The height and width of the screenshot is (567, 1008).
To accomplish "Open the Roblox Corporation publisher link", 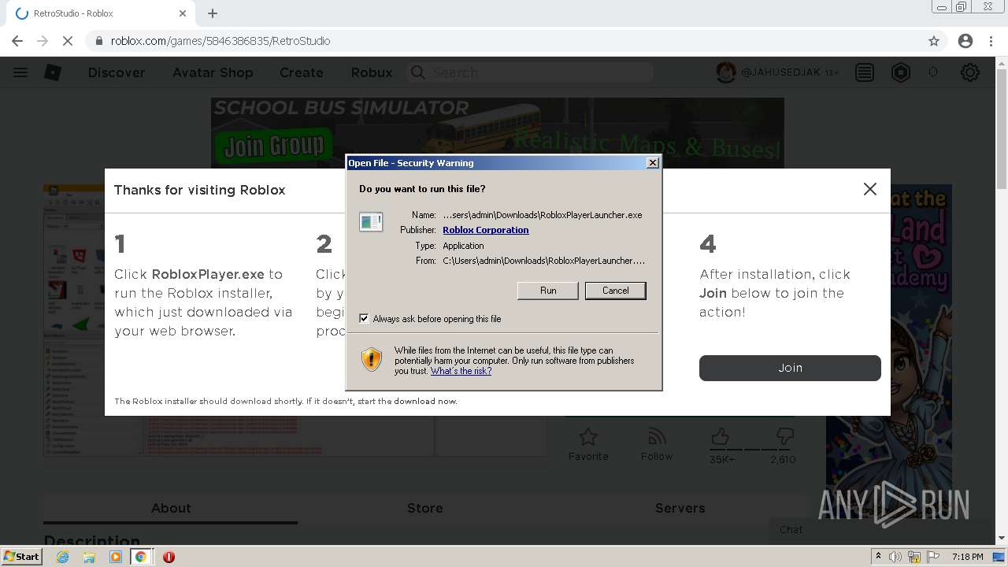I will click(x=485, y=230).
